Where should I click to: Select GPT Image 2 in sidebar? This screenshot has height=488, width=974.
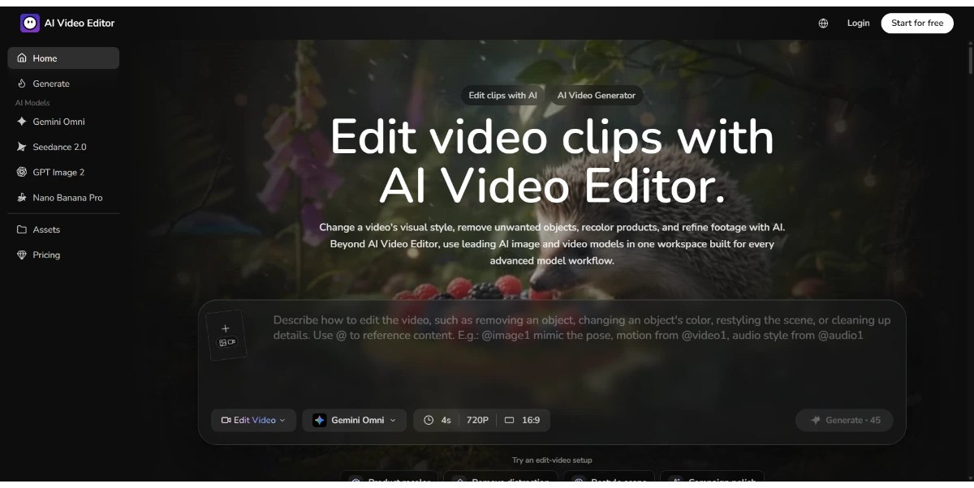click(x=63, y=172)
